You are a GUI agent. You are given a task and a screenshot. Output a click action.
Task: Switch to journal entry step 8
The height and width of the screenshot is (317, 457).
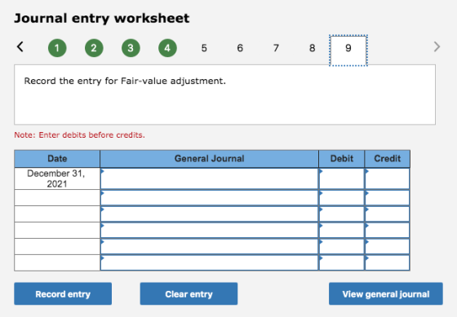click(x=312, y=48)
